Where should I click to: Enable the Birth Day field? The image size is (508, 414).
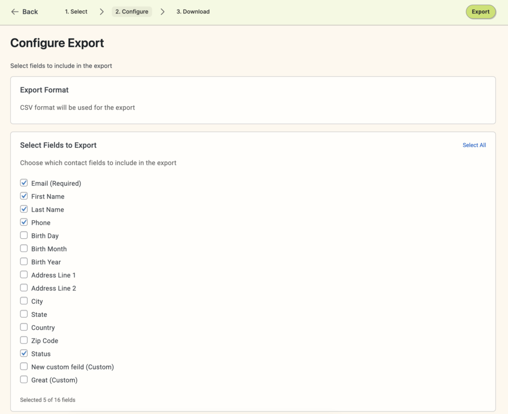(x=24, y=235)
